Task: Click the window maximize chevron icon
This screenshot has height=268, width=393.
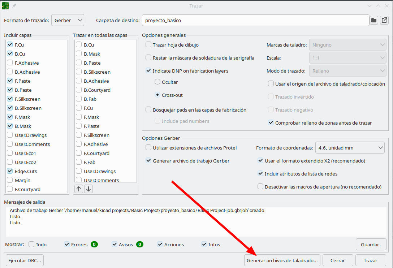Action: click(378, 6)
